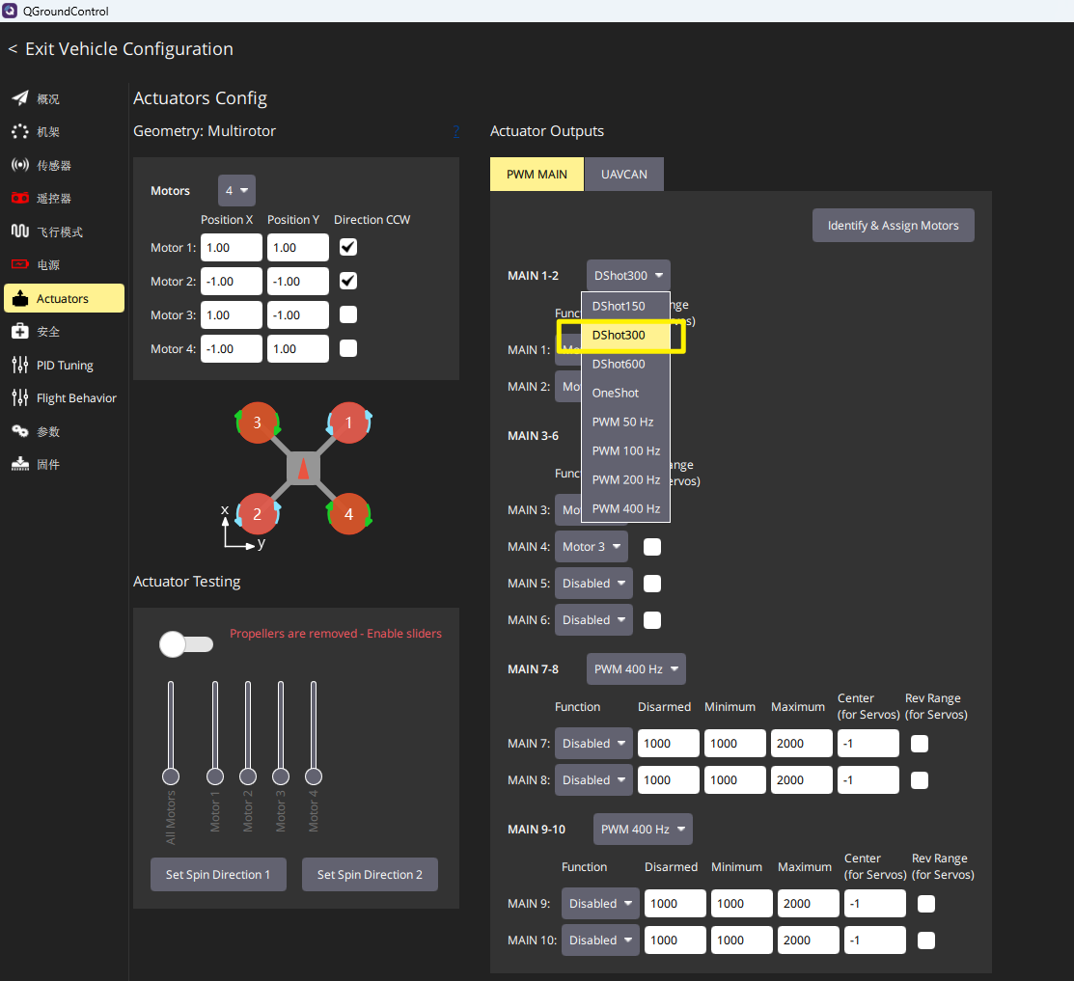Open the Firmware download icon (固件)
Screen dimensions: 1074x981
(x=20, y=464)
